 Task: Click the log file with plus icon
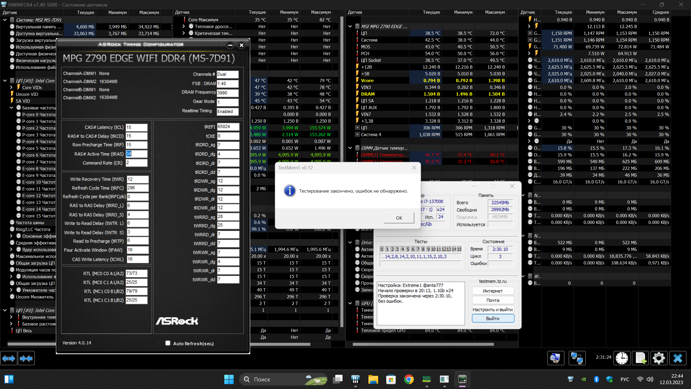(x=640, y=358)
